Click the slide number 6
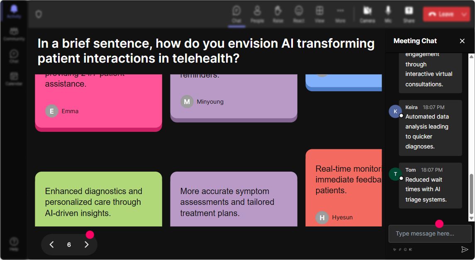 pyautogui.click(x=69, y=245)
